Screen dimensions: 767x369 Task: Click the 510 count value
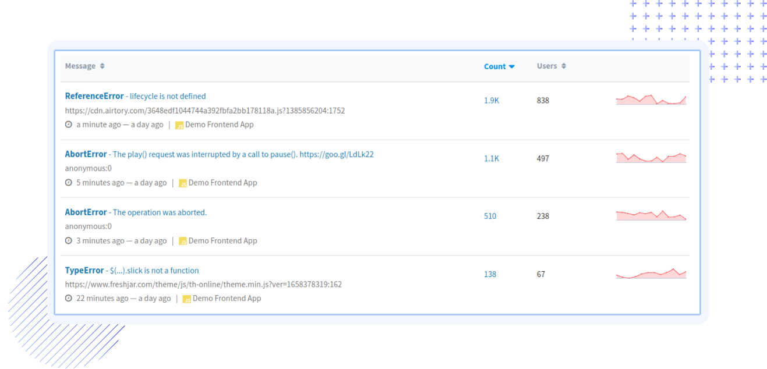point(490,216)
